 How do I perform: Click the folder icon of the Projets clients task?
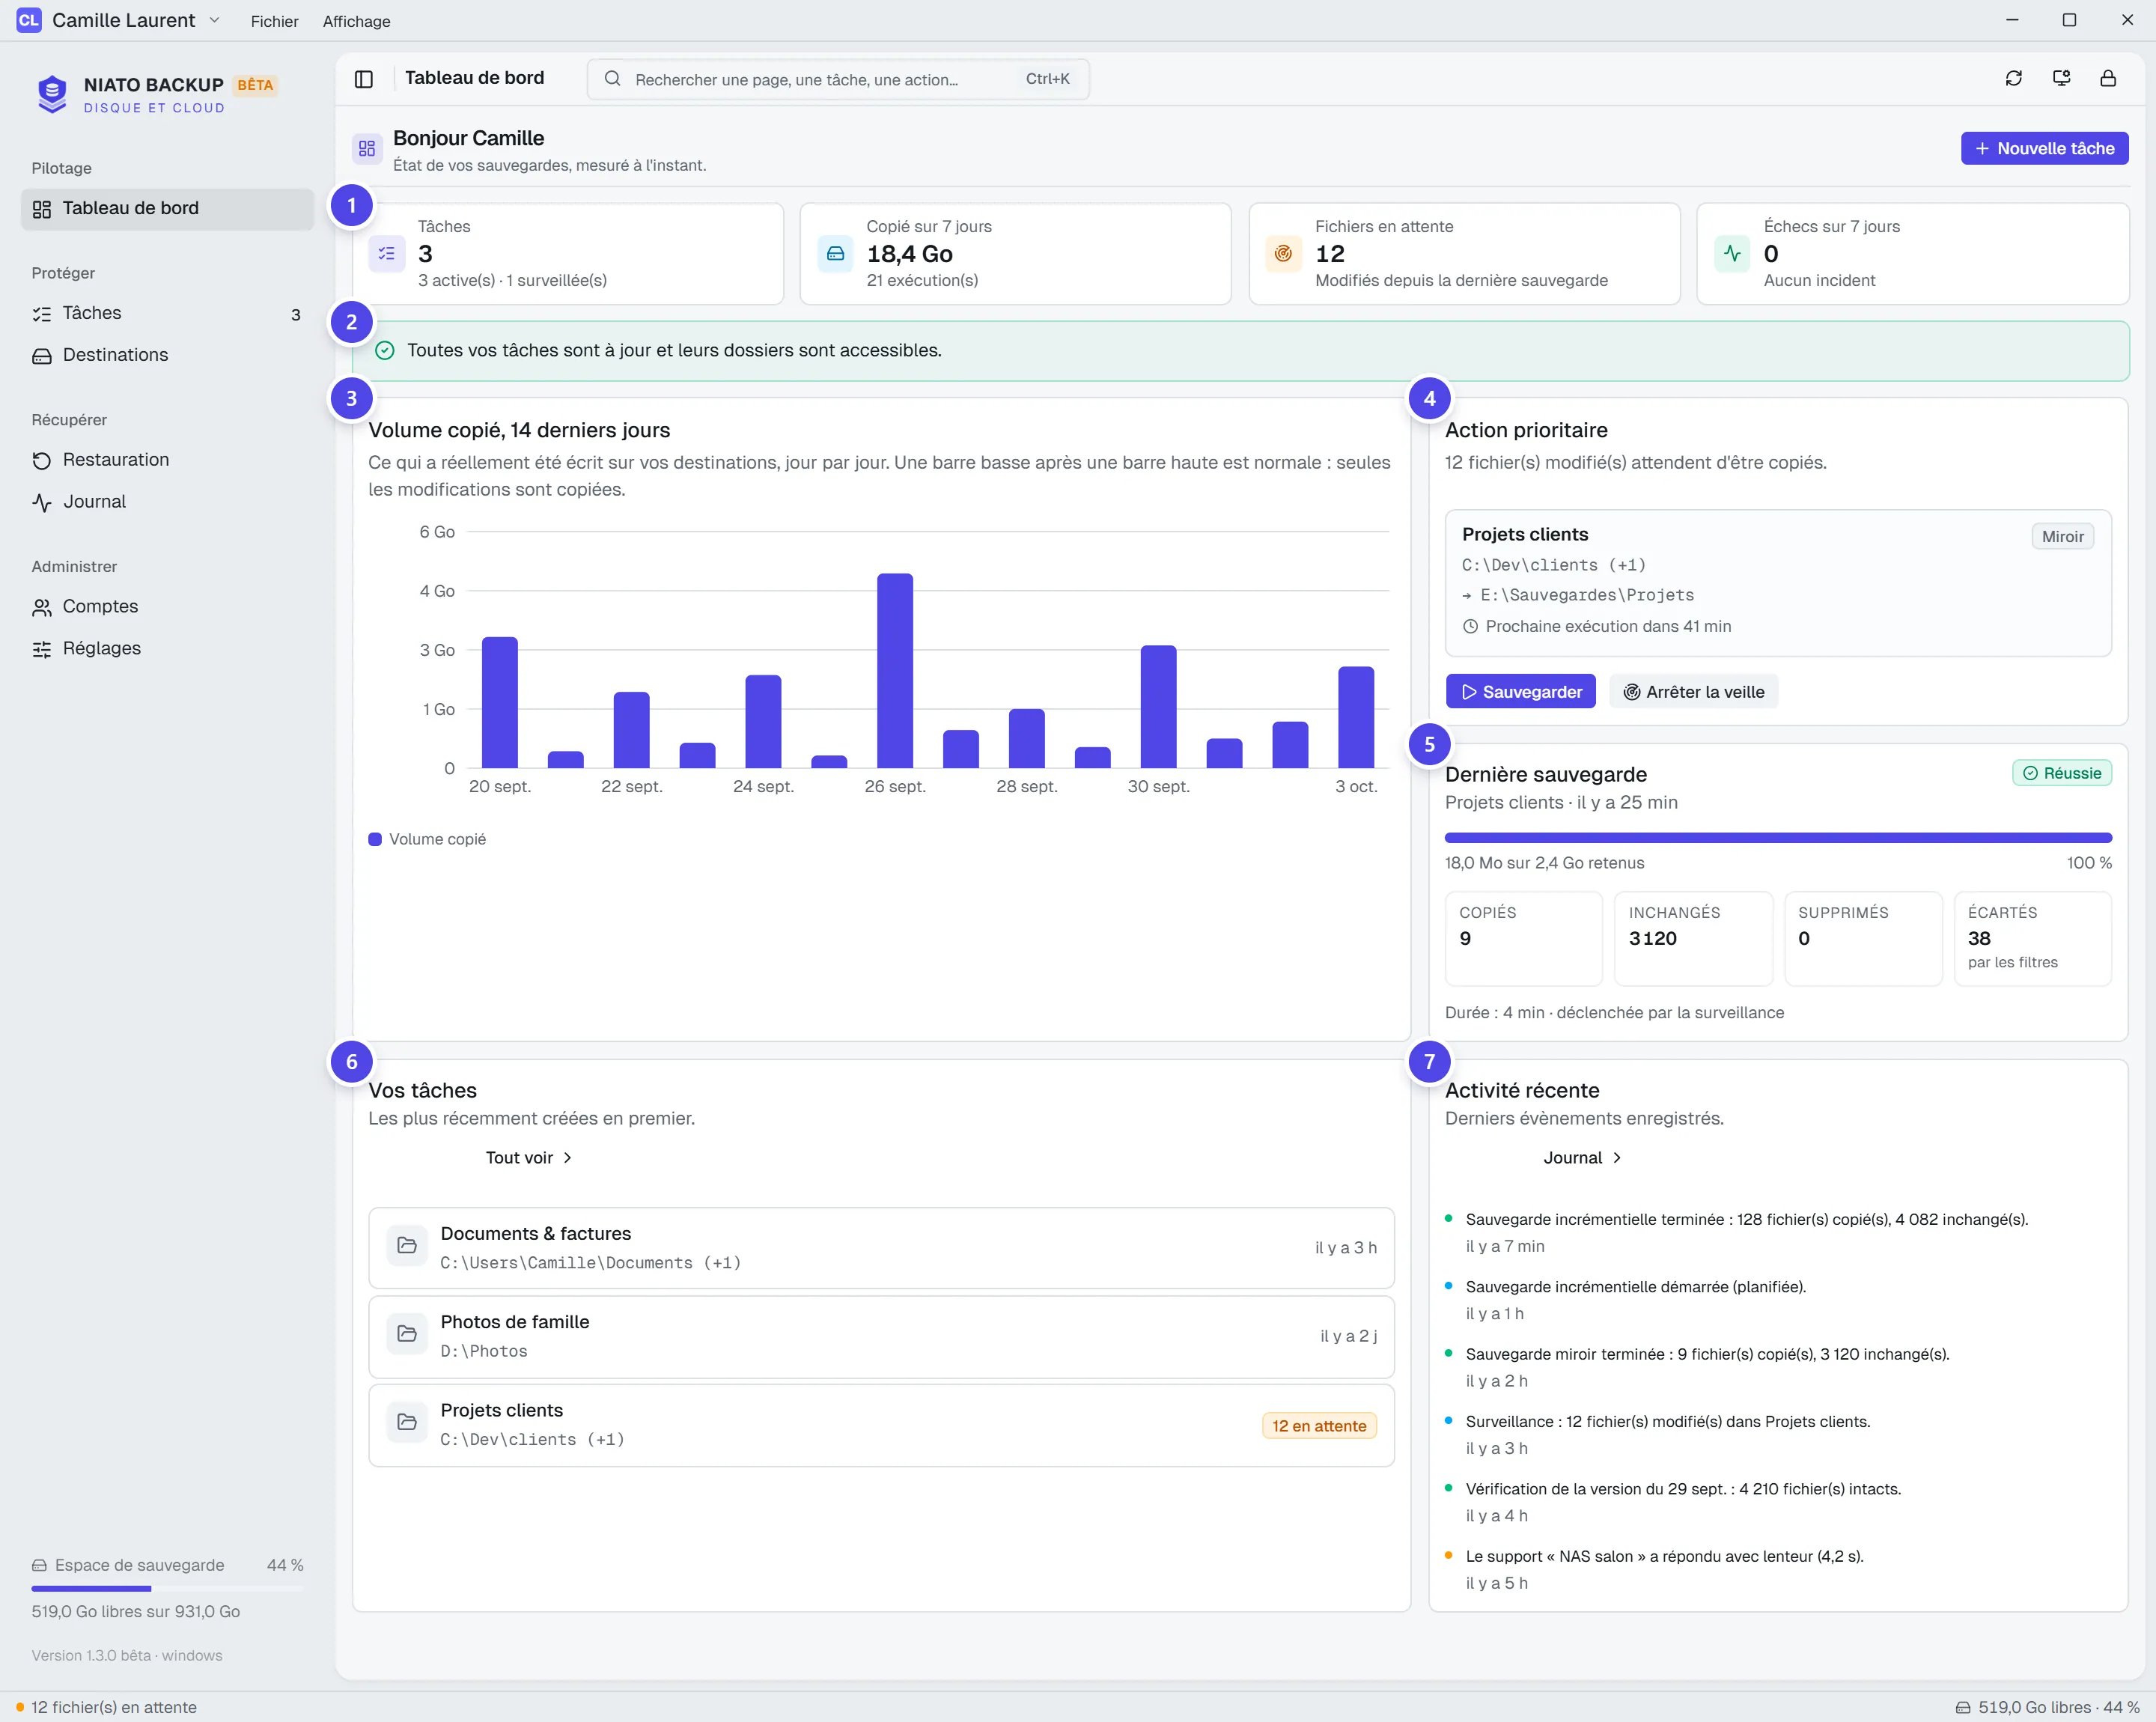(407, 1422)
